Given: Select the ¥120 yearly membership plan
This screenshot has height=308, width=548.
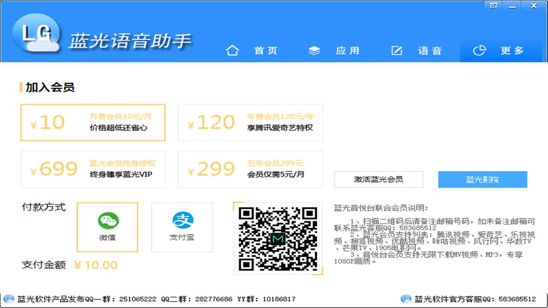Looking at the screenshot, I should click(250, 122).
